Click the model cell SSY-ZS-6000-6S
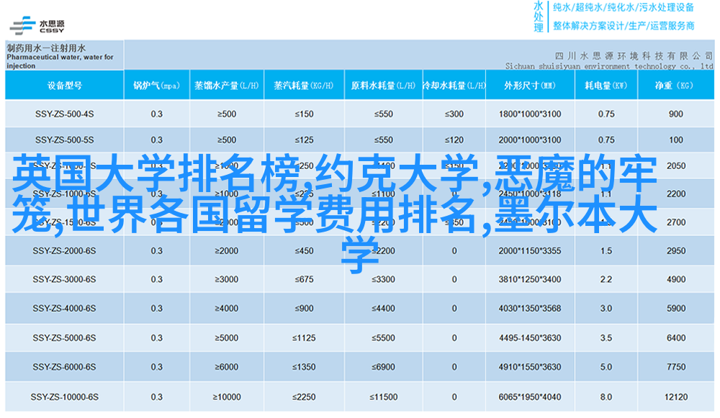720x418 pixels. [x=65, y=367]
